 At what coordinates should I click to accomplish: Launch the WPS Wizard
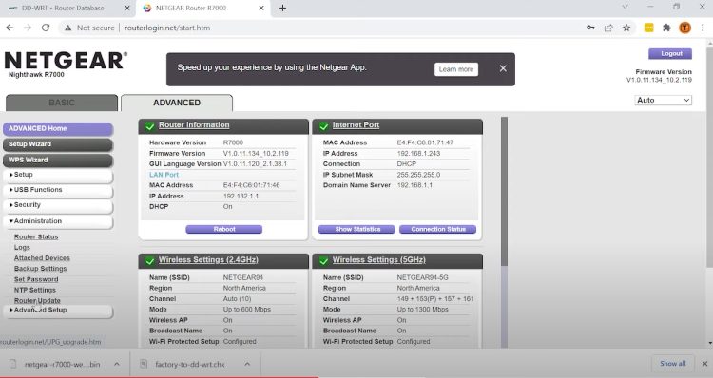58,160
